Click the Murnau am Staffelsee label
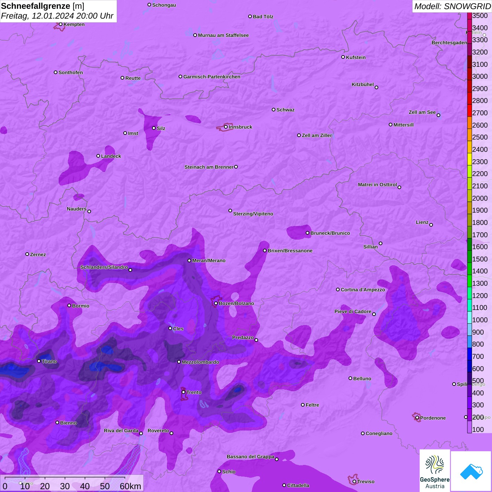 pos(223,35)
